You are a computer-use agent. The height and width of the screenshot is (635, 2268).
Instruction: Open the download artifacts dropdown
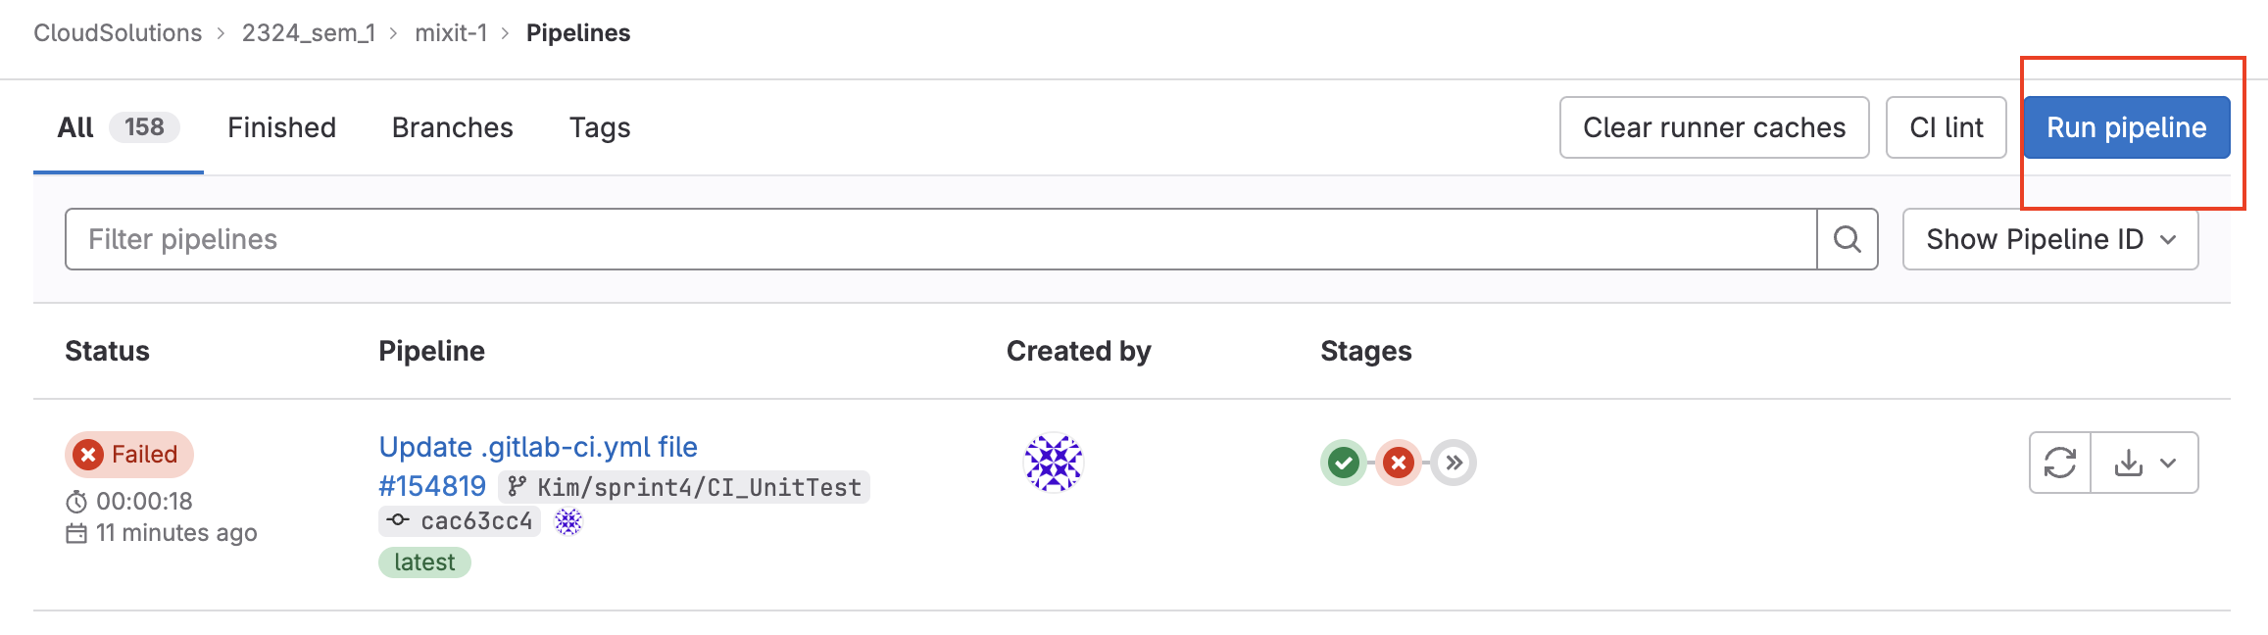pyautogui.click(x=2145, y=463)
